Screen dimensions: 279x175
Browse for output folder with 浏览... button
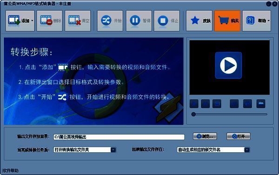point(205,136)
